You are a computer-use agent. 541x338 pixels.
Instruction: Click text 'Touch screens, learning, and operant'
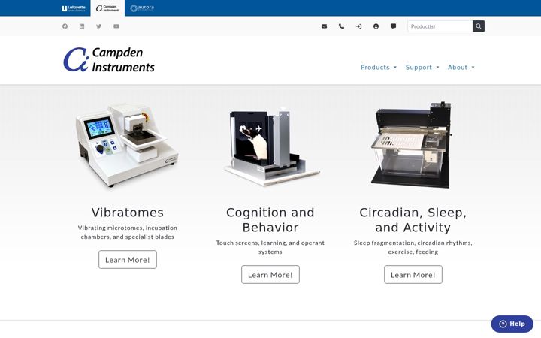pyautogui.click(x=270, y=243)
